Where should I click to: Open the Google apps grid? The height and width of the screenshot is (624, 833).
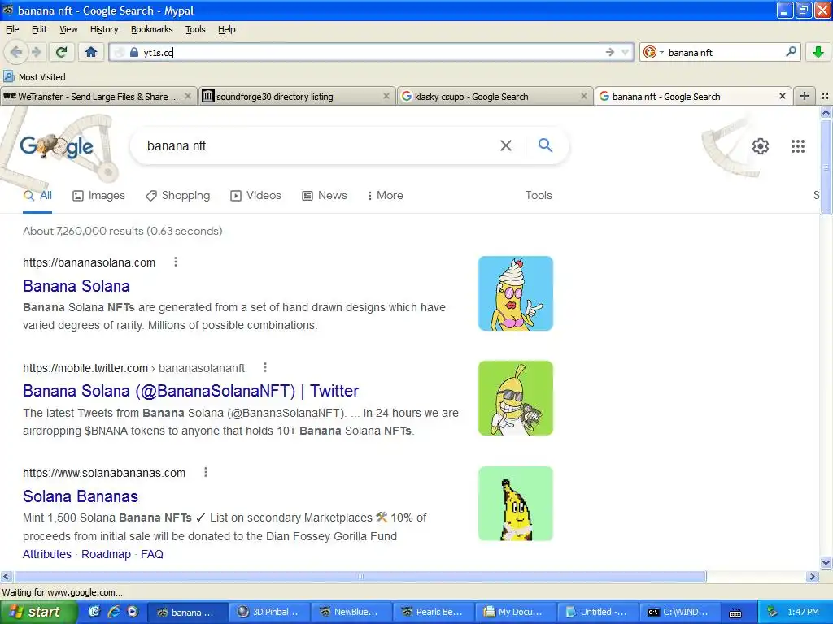(797, 146)
